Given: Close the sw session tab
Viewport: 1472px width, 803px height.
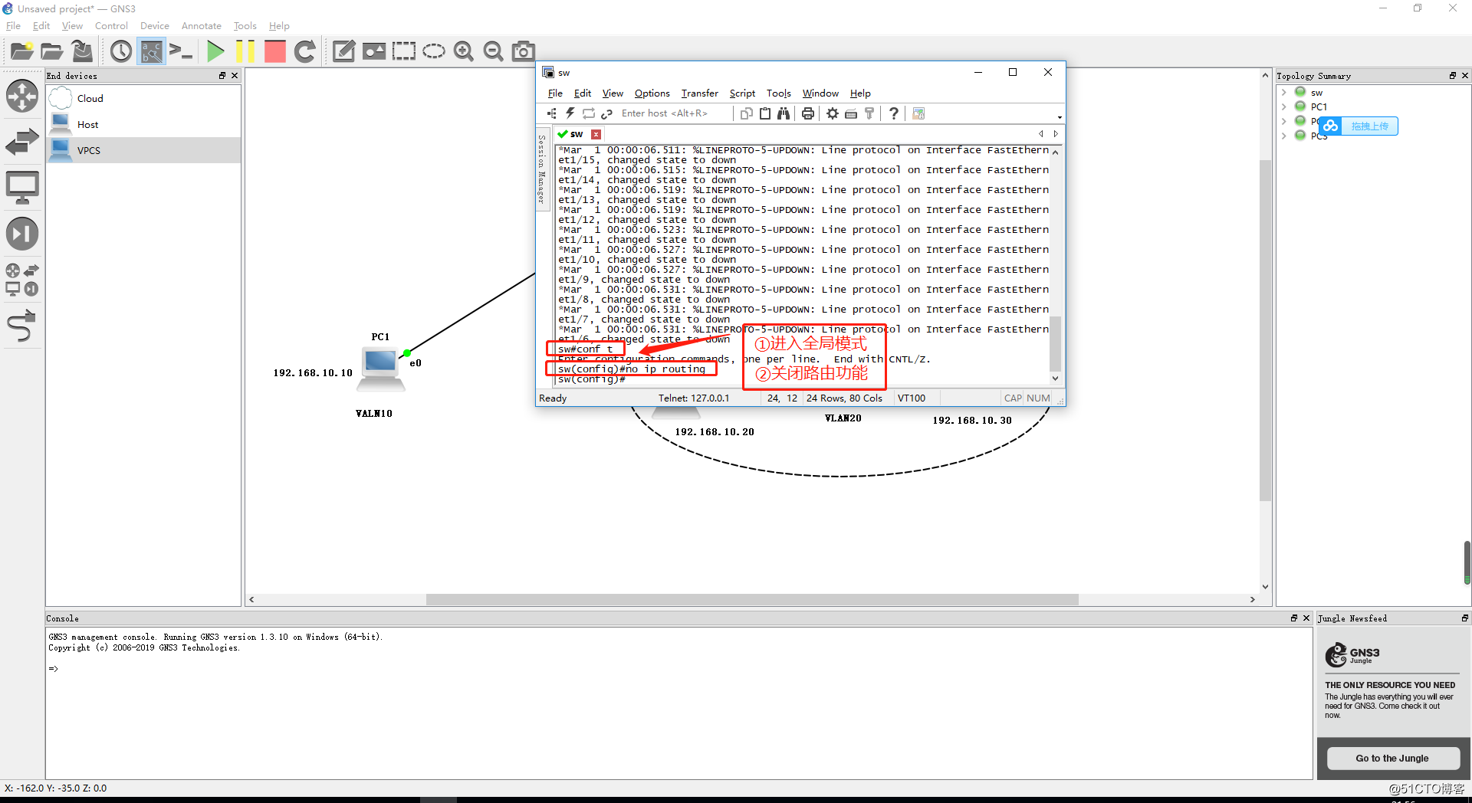Looking at the screenshot, I should click(596, 134).
